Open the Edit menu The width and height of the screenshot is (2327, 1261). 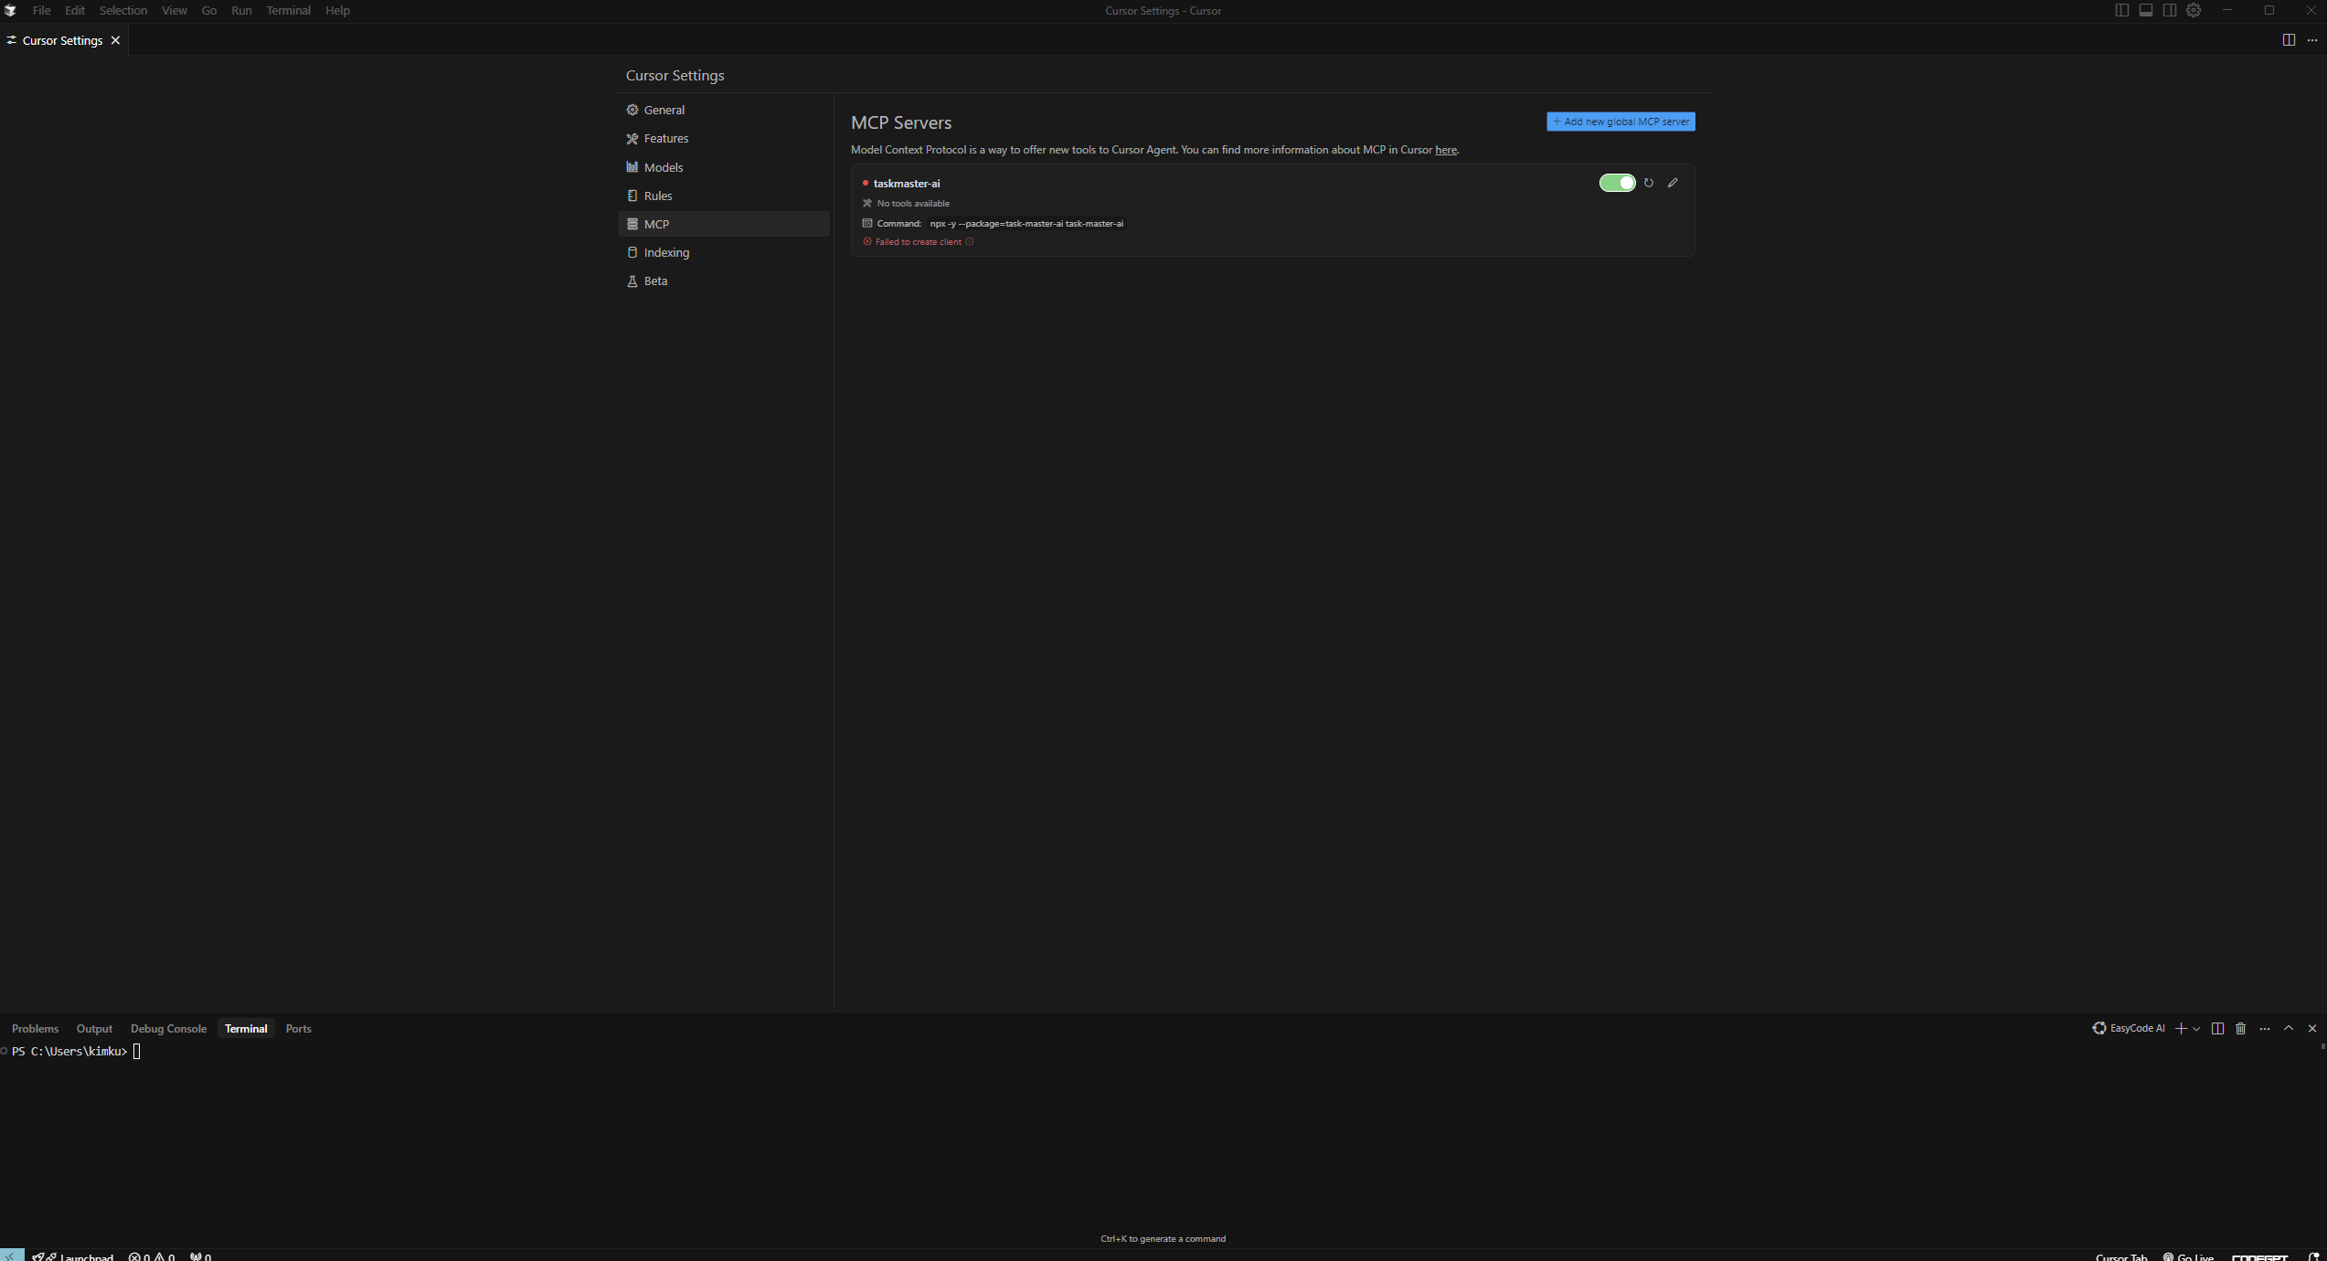click(x=75, y=11)
